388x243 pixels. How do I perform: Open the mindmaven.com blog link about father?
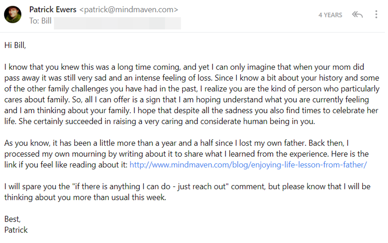(x=248, y=165)
